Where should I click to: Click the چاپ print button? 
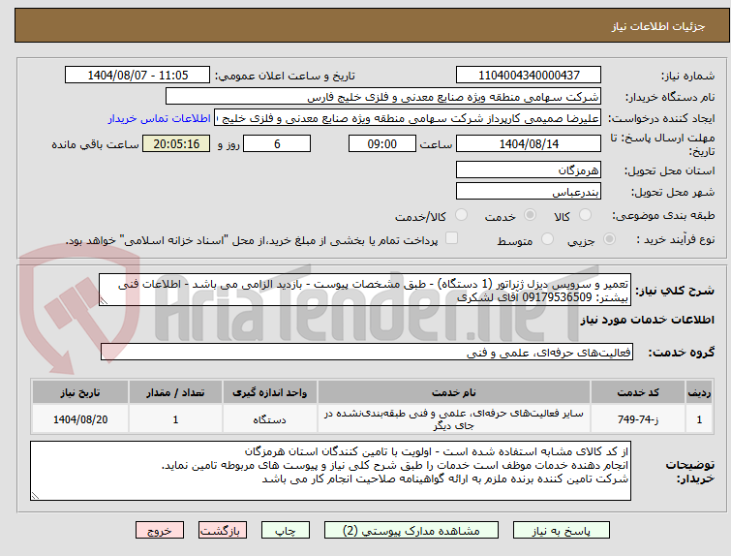[x=286, y=531]
